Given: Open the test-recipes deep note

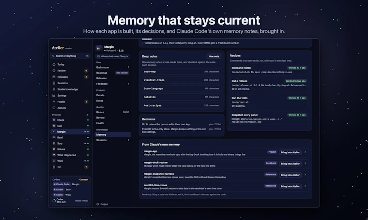Looking at the screenshot, I should 182,105.
